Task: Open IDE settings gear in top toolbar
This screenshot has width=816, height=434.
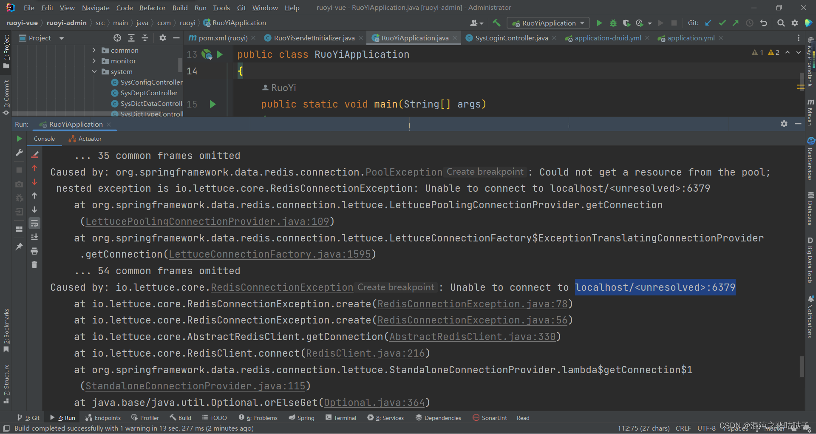Action: pyautogui.click(x=795, y=23)
